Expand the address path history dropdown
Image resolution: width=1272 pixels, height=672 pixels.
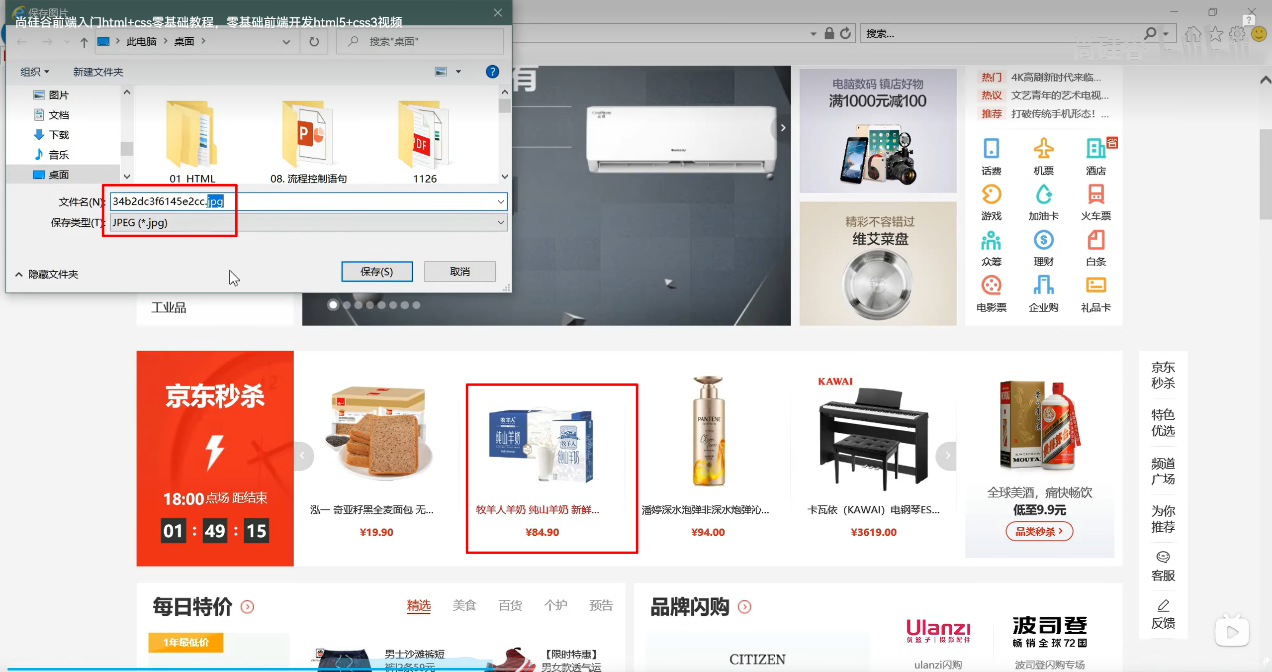click(x=286, y=42)
